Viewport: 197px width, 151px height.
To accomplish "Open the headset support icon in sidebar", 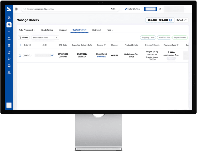I will pos(9,66).
